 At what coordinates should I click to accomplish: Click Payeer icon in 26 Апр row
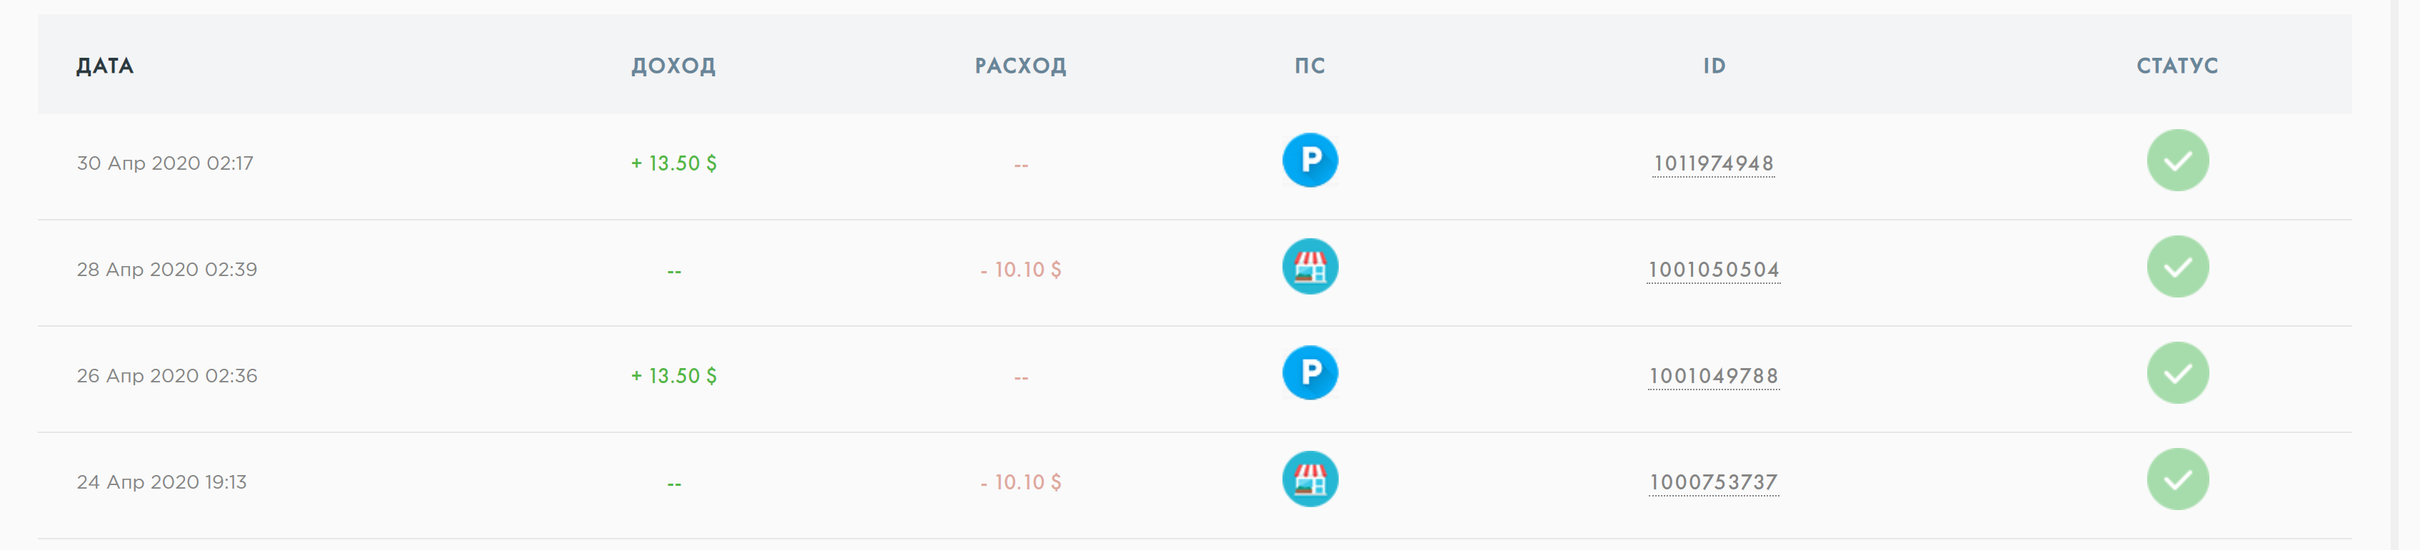[x=1310, y=372]
